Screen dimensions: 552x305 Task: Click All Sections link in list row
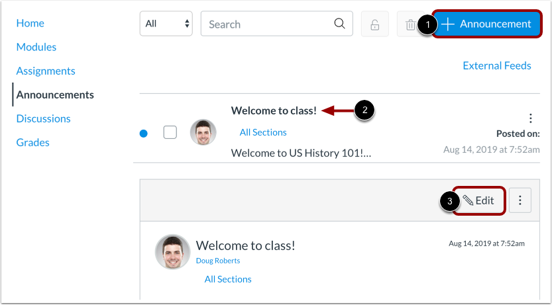click(x=263, y=132)
